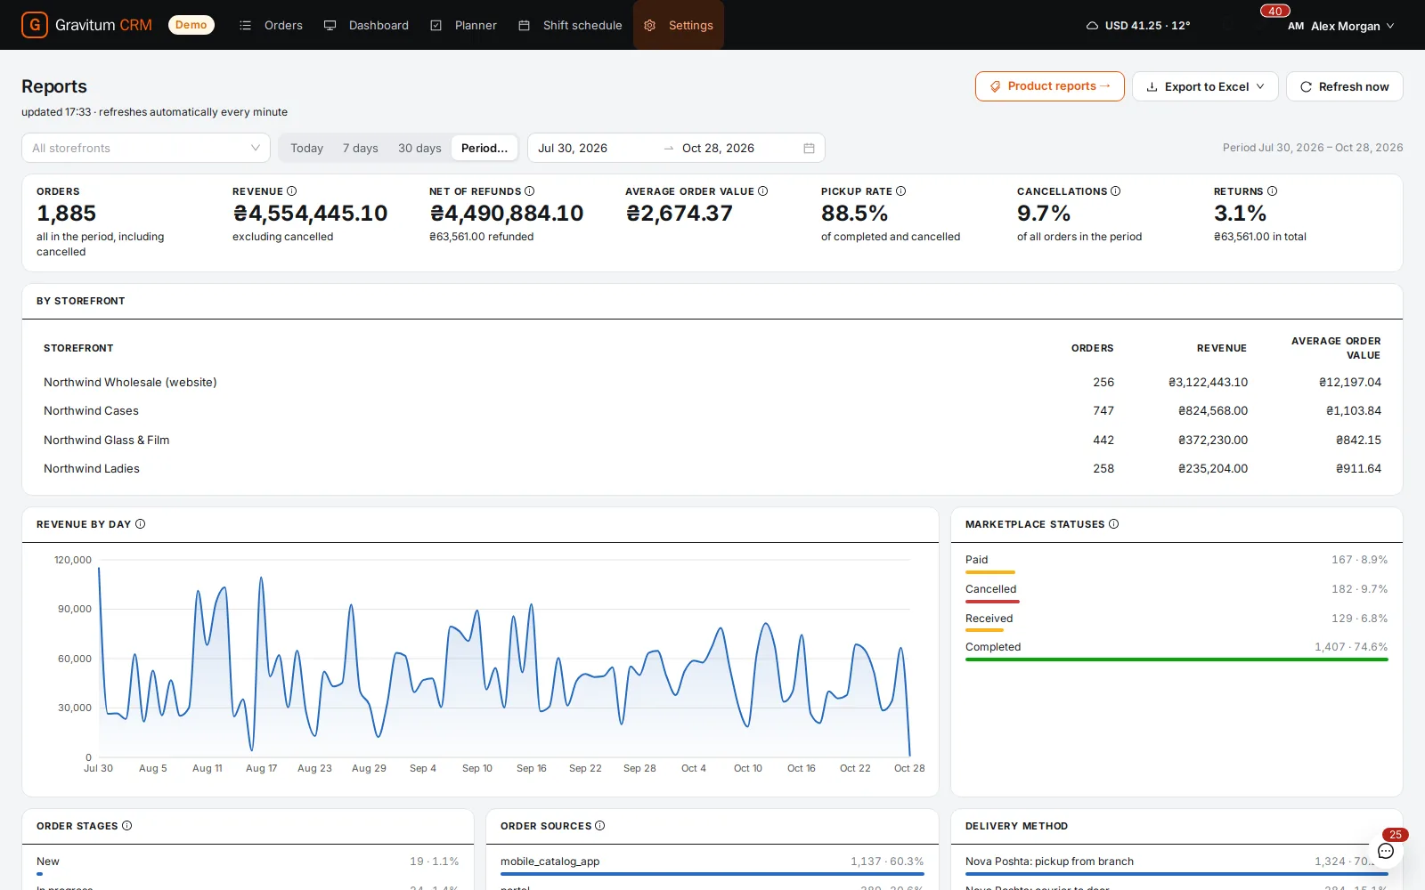Click the info icon beside Average Order Value
Image resolution: width=1425 pixels, height=890 pixels.
pos(762,191)
